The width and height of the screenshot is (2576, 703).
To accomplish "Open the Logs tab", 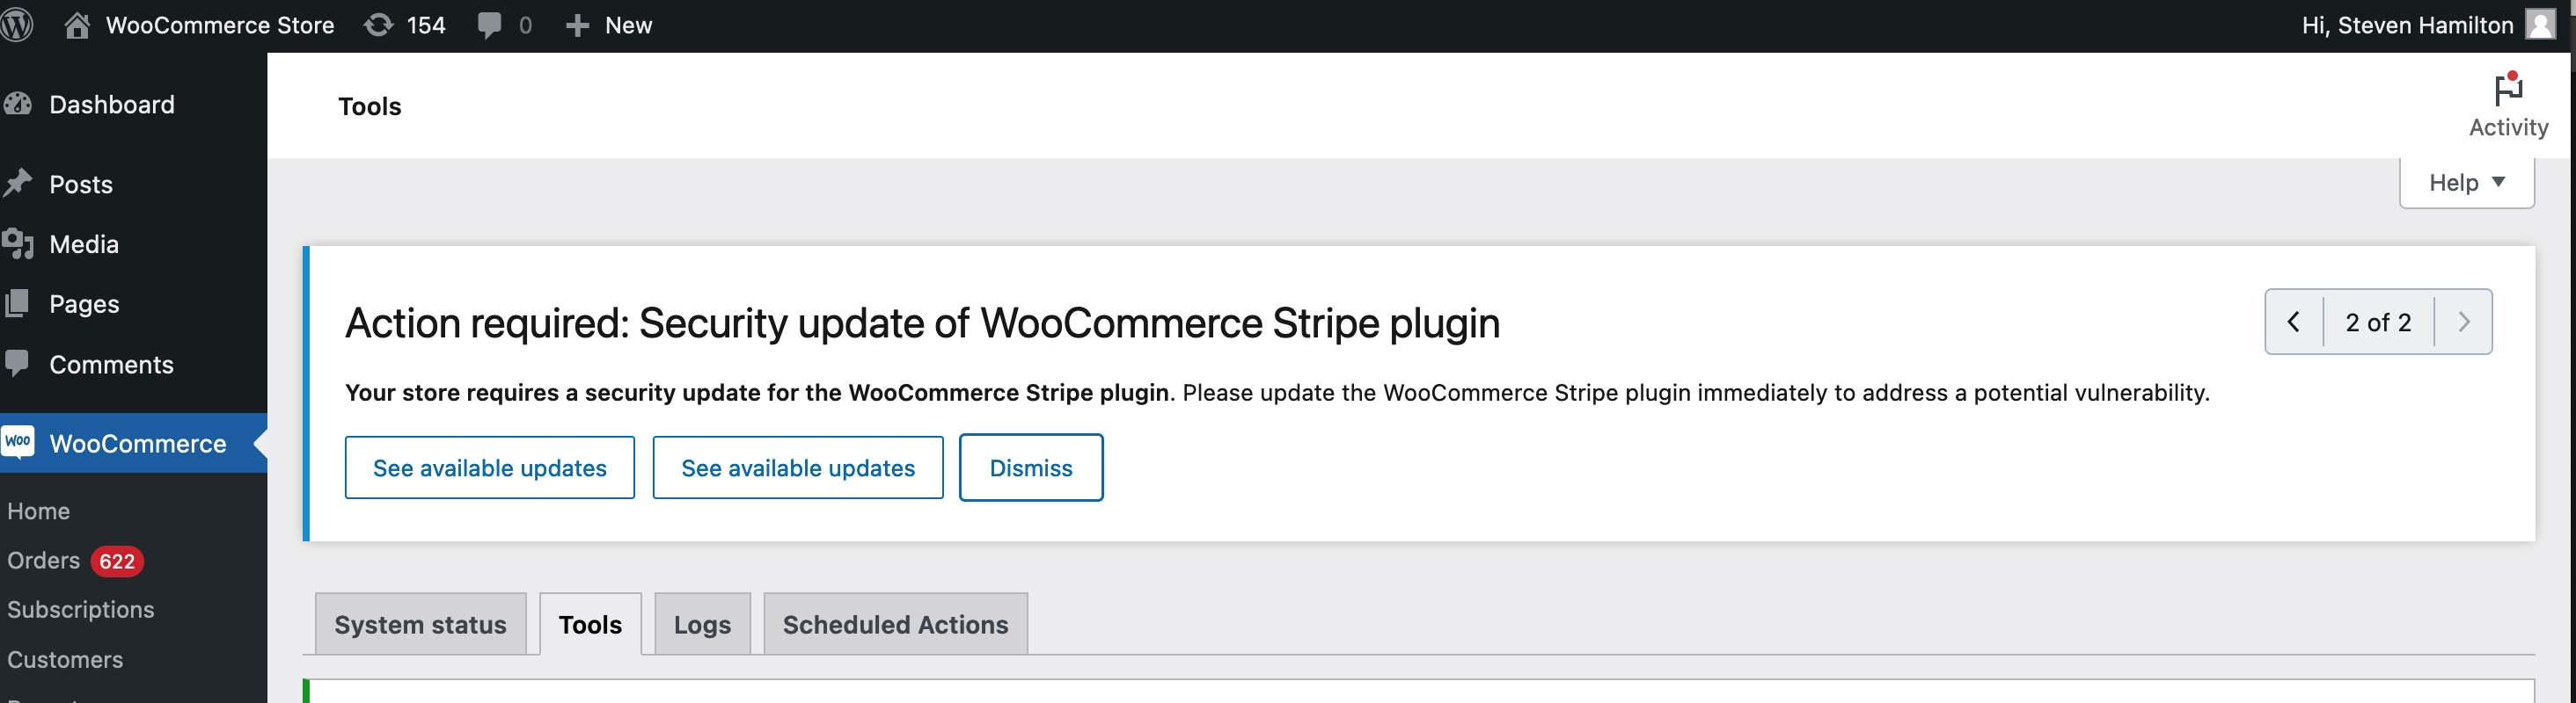I will (701, 624).
